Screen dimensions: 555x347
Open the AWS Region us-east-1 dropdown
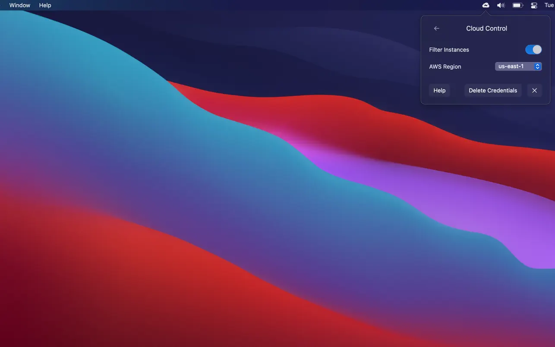518,66
